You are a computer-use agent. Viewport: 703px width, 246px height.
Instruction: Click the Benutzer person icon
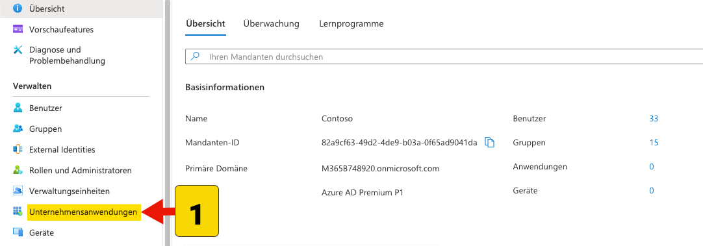pyautogui.click(x=18, y=108)
